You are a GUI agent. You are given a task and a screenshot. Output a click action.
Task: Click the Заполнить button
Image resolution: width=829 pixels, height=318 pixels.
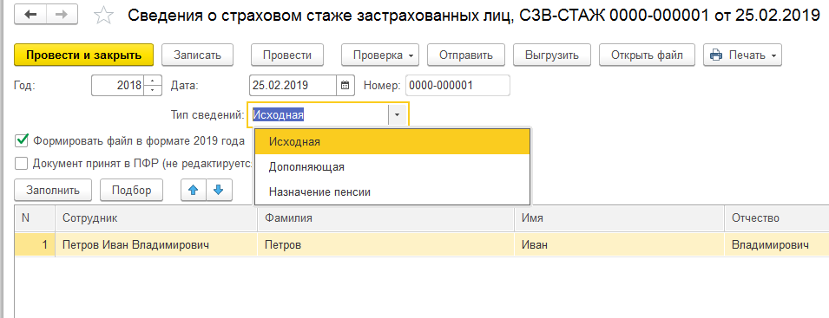click(x=53, y=191)
